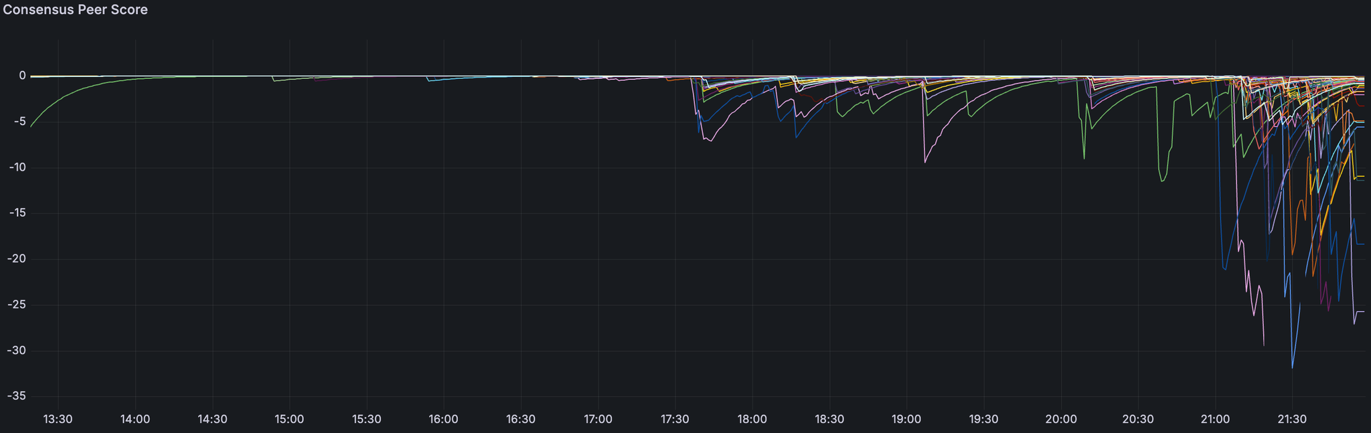Click the pink dip bottom just after 19:00
The image size is (1371, 433).
coord(925,162)
